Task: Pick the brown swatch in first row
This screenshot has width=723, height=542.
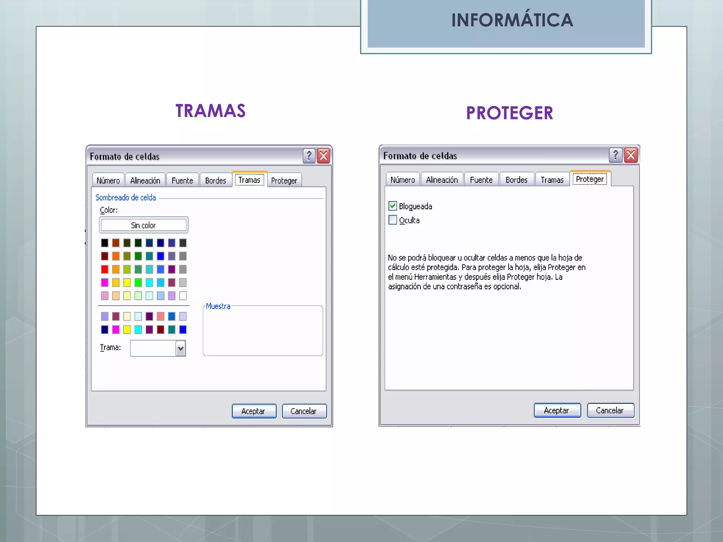Action: click(x=116, y=243)
